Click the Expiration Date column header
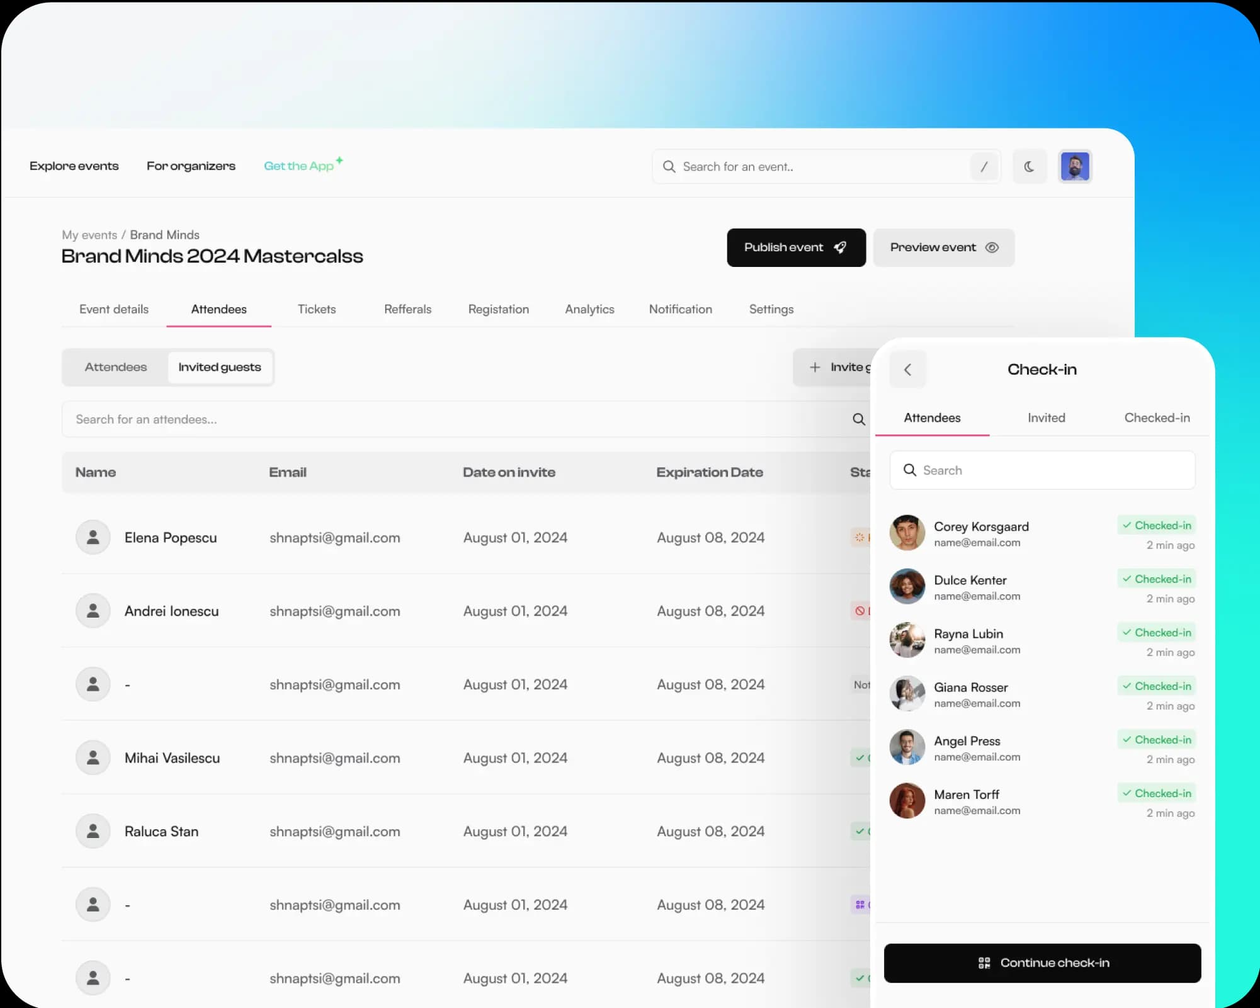The image size is (1260, 1008). coord(710,472)
